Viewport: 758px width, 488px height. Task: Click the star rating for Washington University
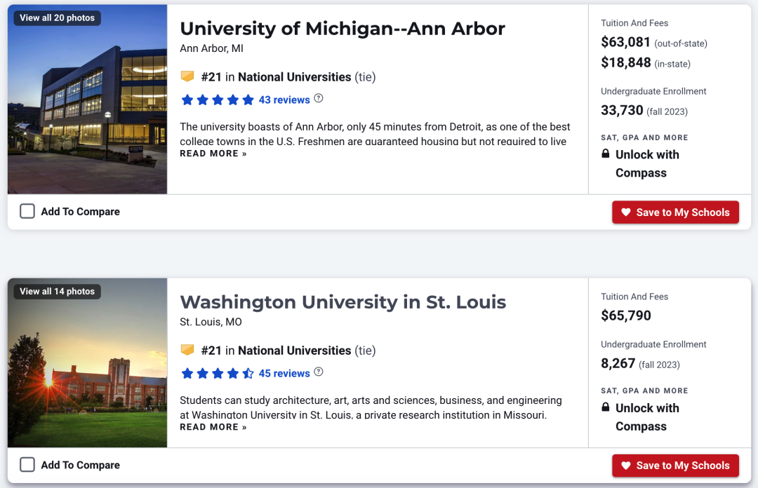[217, 373]
